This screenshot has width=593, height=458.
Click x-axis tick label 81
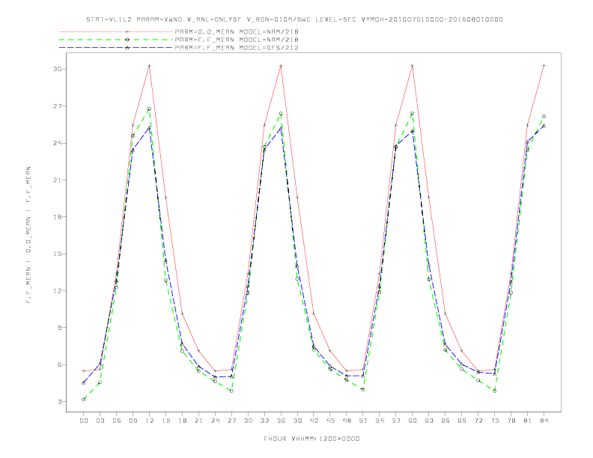pos(528,421)
